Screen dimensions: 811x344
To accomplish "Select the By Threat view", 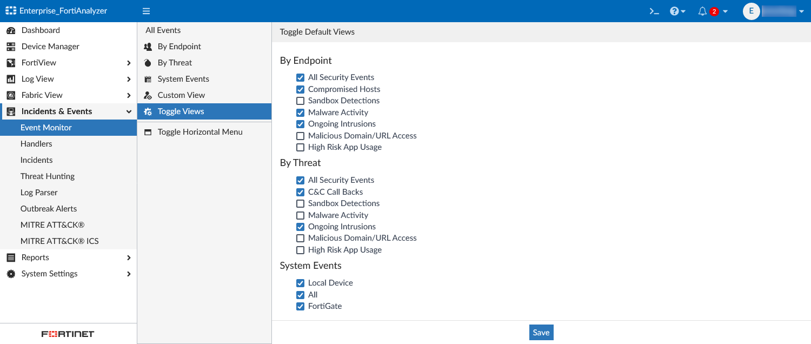I will tap(175, 63).
